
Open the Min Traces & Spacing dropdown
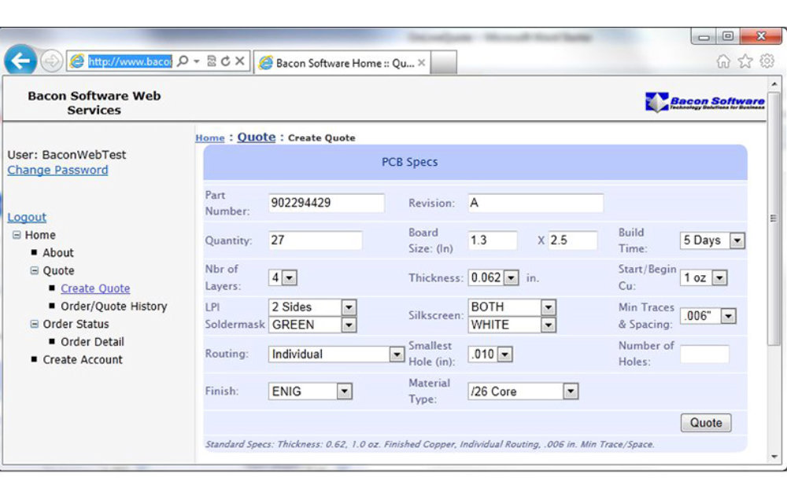708,316
